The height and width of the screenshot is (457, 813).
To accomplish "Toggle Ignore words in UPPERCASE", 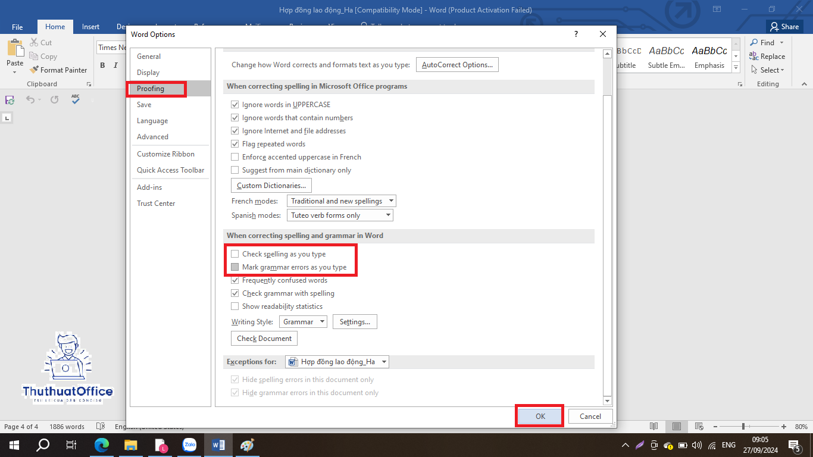I will point(234,105).
